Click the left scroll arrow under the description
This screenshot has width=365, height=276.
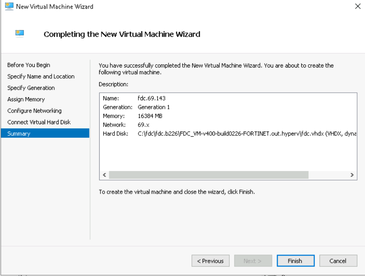point(105,175)
